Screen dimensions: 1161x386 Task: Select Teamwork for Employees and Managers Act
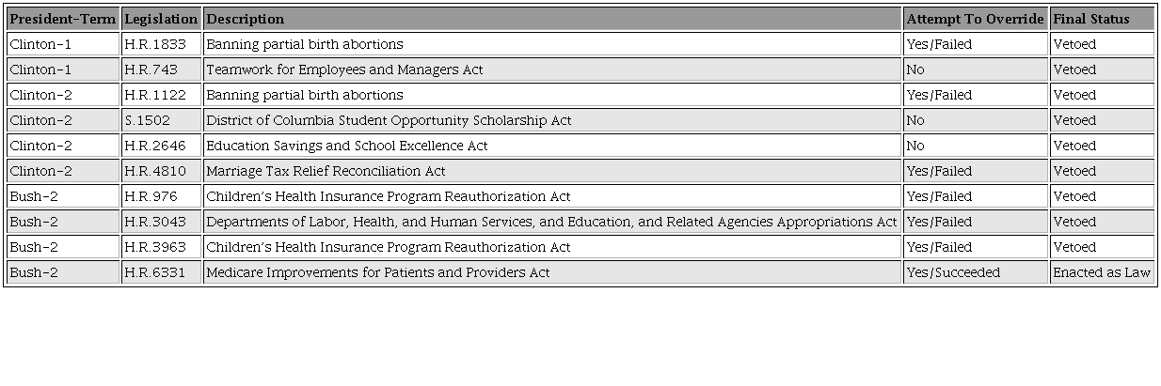(344, 69)
